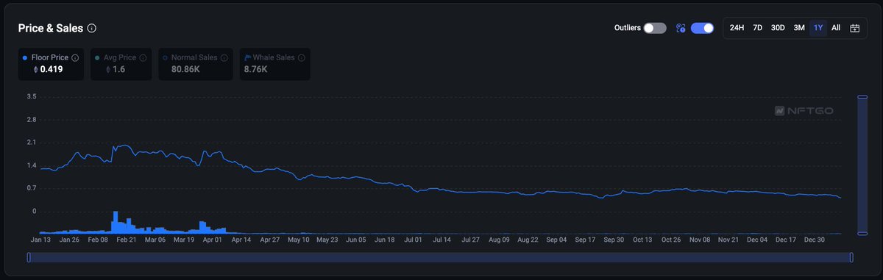Click the 1.6 average price value
The width and height of the screenshot is (883, 280).
tap(118, 70)
